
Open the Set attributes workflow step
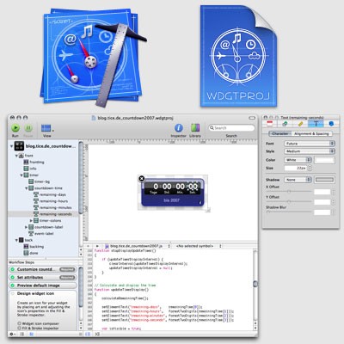(x=43, y=278)
